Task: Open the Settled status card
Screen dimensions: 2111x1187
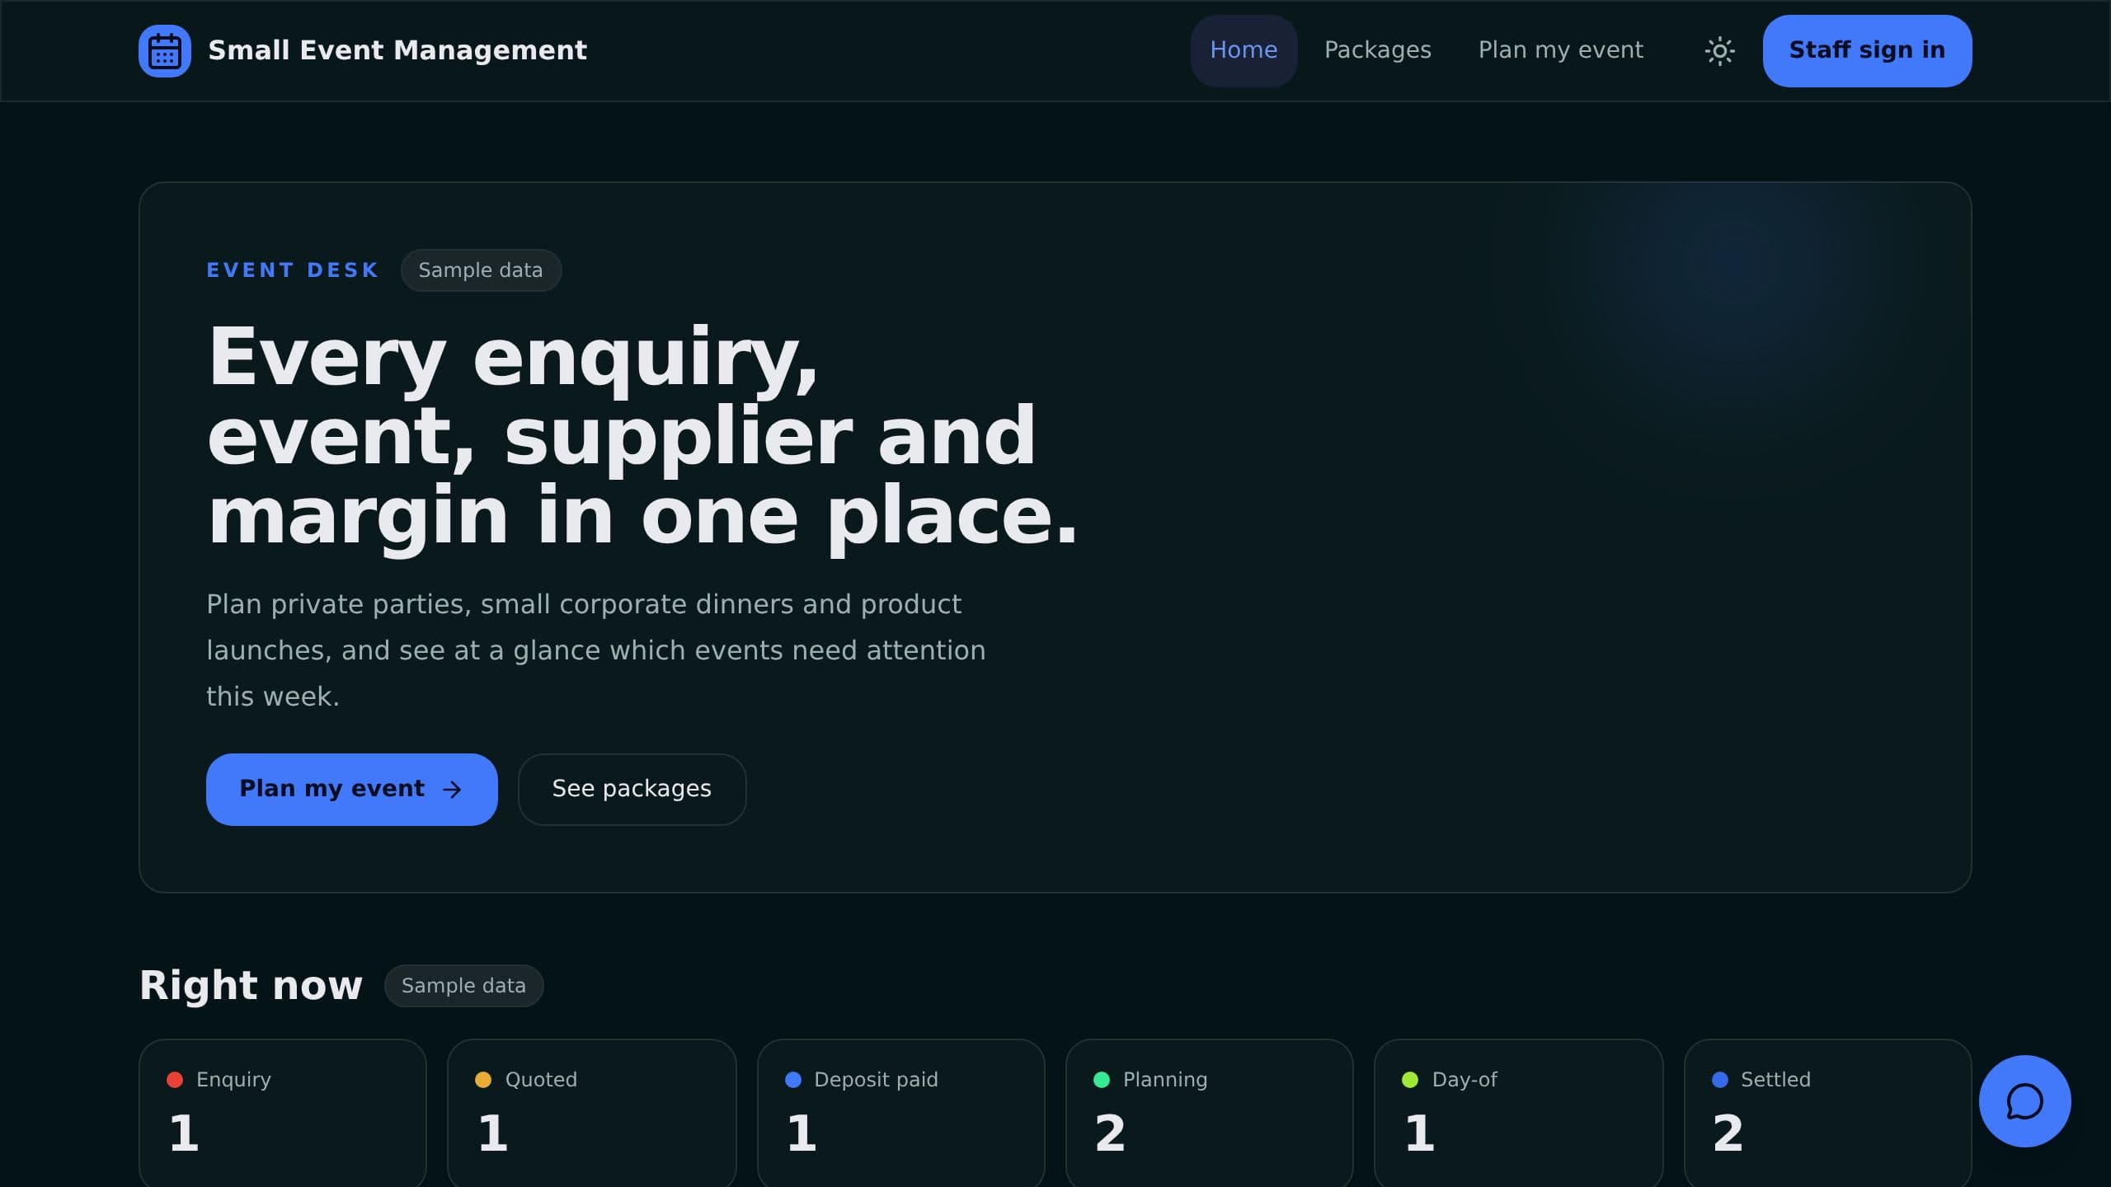Action: pyautogui.click(x=1827, y=1113)
